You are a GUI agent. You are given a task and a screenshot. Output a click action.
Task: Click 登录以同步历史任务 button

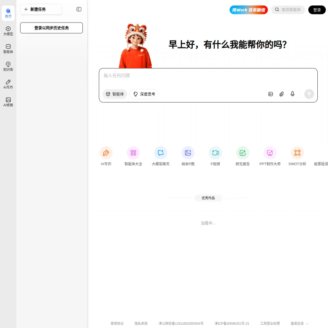(x=52, y=28)
